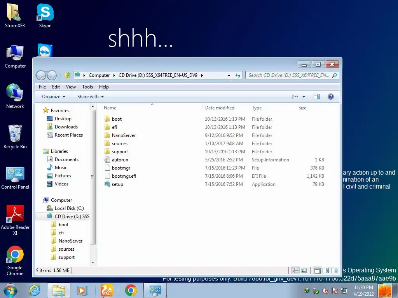Image resolution: width=398 pixels, height=298 pixels.
Task: Open Internet Explorer from the taskbar
Action: tap(34, 290)
